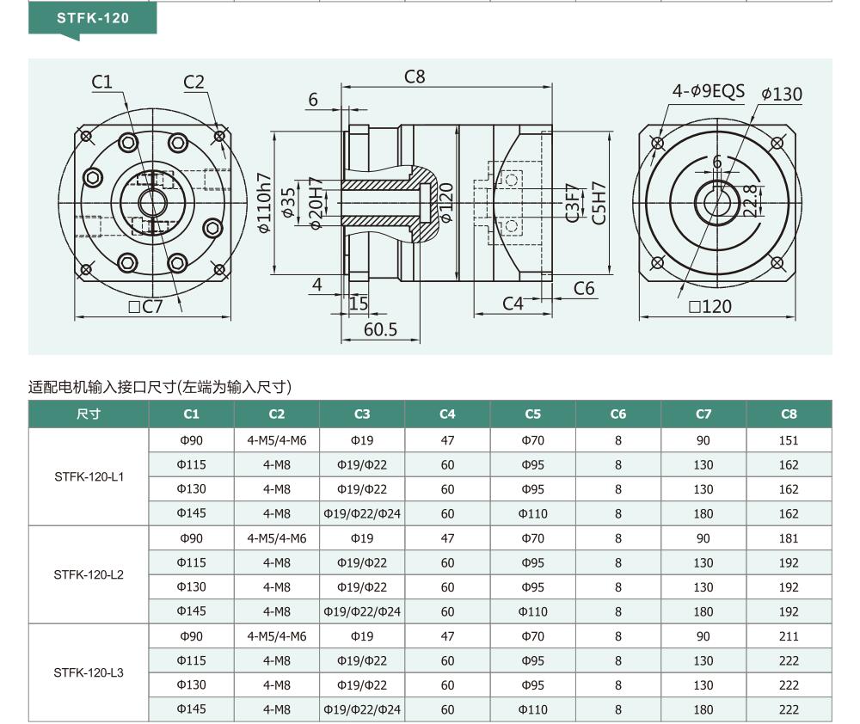Click the C6 column header in the table
Screen dimensions: 860x724
(x=618, y=414)
